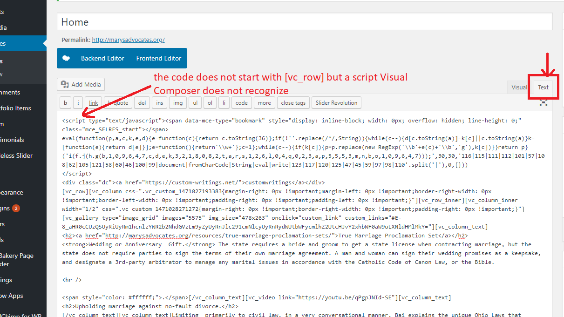This screenshot has width=564, height=317.
Task: Insert unordered list with ul button
Action: (x=196, y=103)
